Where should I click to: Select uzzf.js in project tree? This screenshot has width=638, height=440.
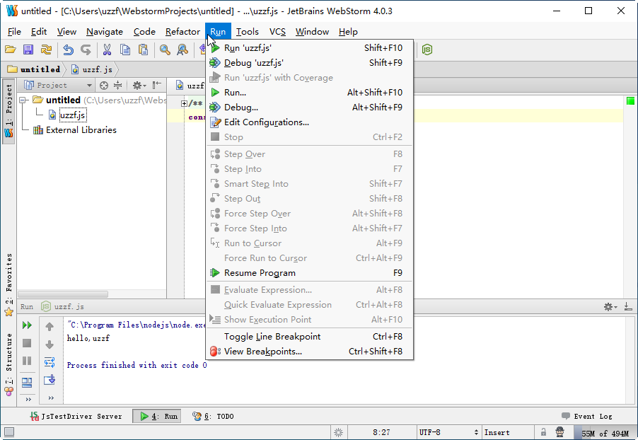[x=72, y=115]
